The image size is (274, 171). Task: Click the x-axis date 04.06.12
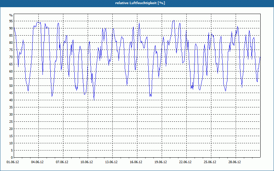point(37,162)
